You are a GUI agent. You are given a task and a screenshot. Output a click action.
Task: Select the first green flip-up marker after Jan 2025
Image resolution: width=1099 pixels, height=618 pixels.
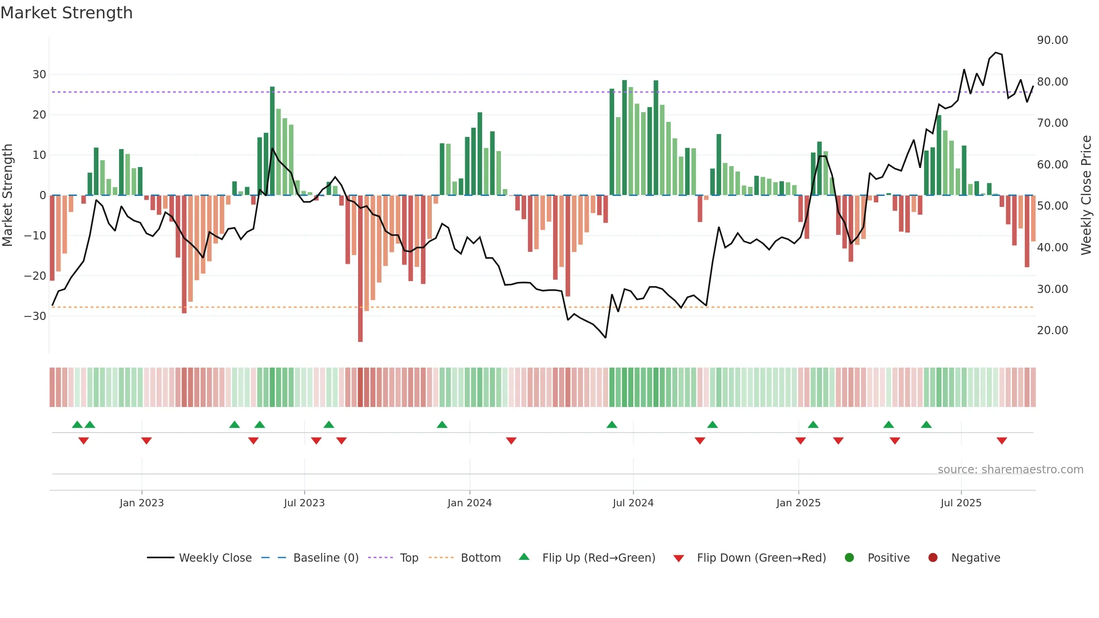pyautogui.click(x=813, y=424)
